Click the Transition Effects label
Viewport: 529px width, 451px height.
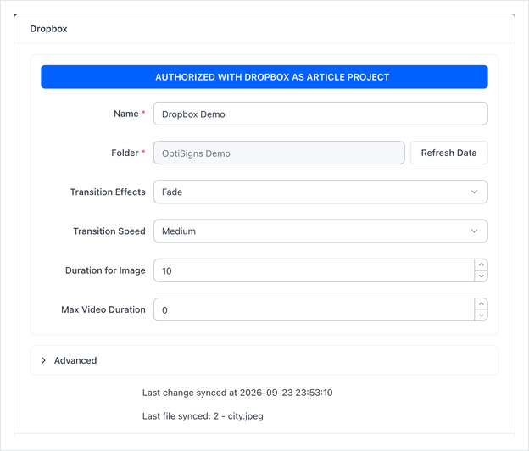[108, 192]
